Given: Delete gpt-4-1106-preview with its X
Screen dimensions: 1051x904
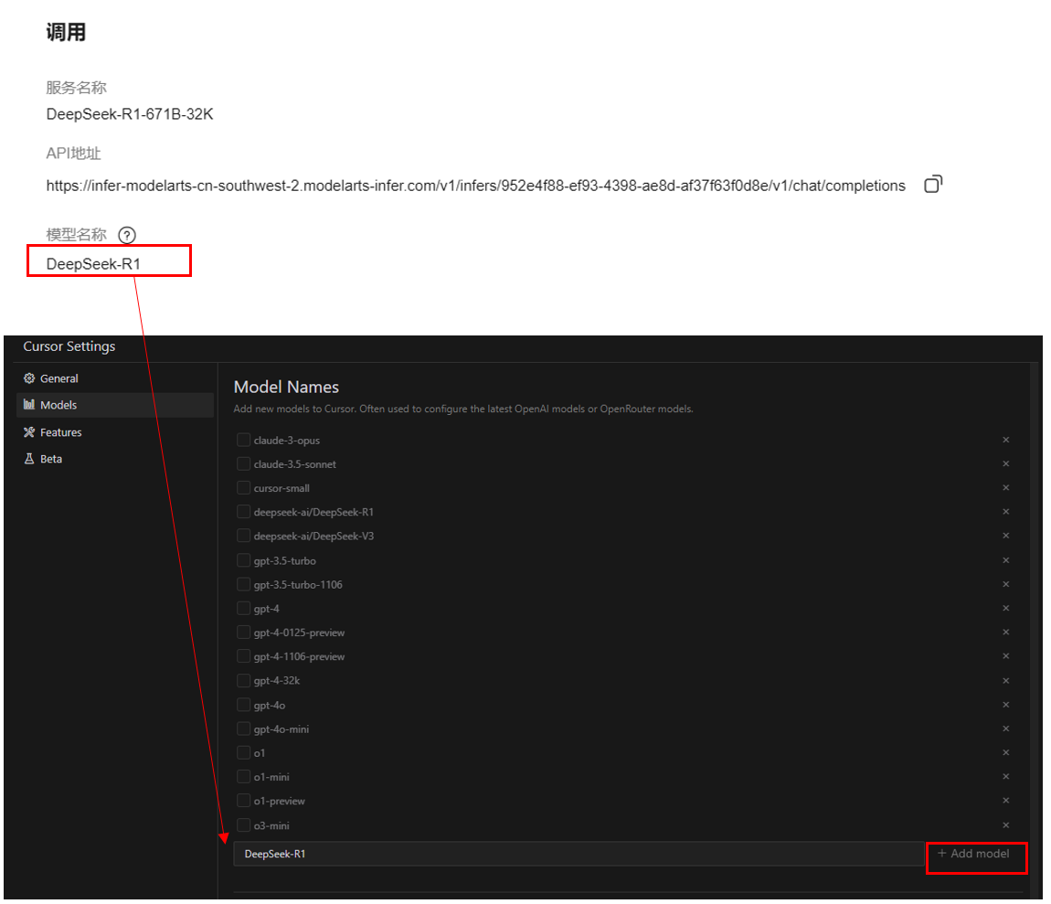Looking at the screenshot, I should (1005, 656).
